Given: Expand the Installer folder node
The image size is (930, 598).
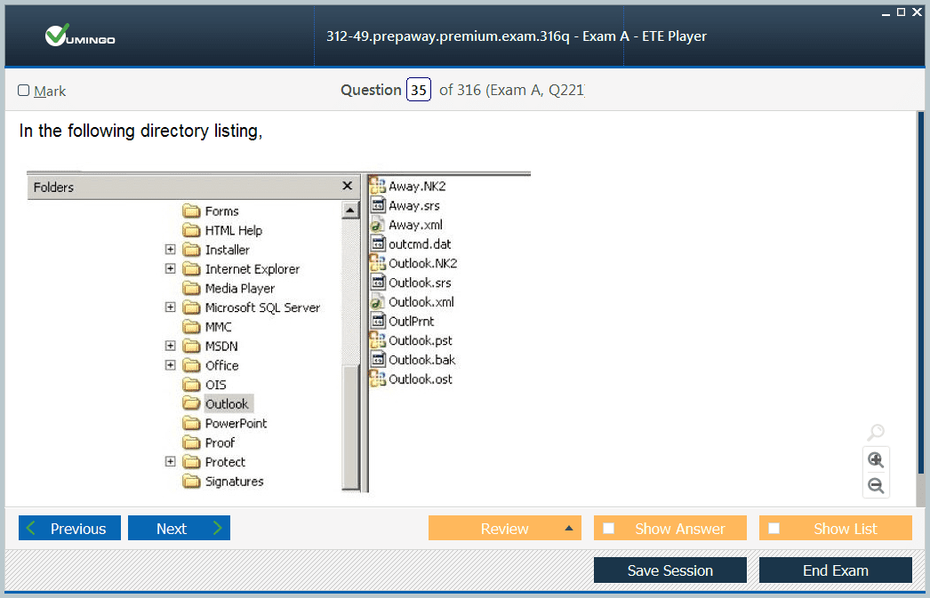Looking at the screenshot, I should coord(170,250).
